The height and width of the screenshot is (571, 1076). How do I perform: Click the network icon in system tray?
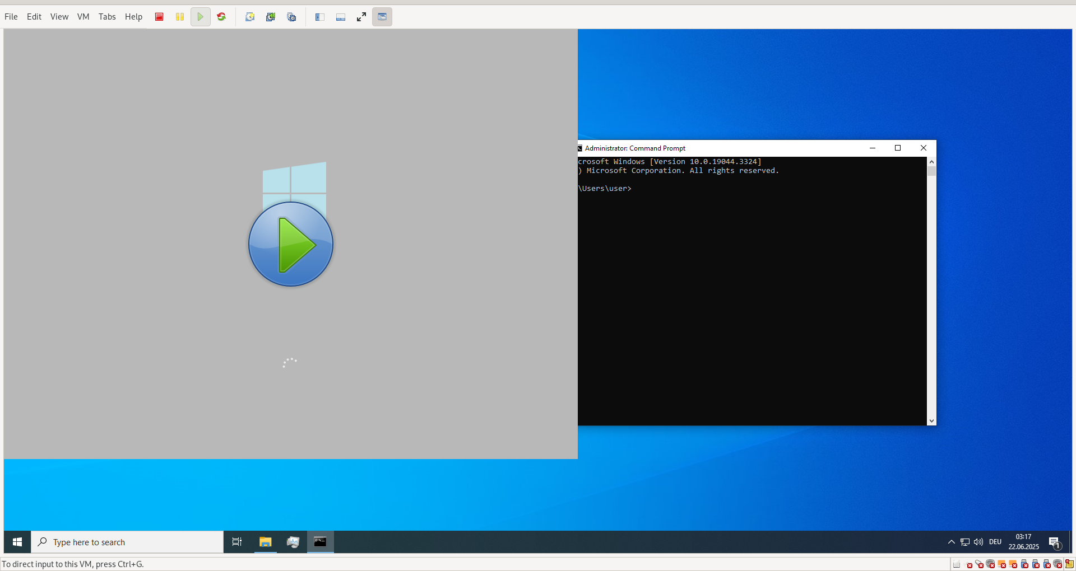point(965,542)
